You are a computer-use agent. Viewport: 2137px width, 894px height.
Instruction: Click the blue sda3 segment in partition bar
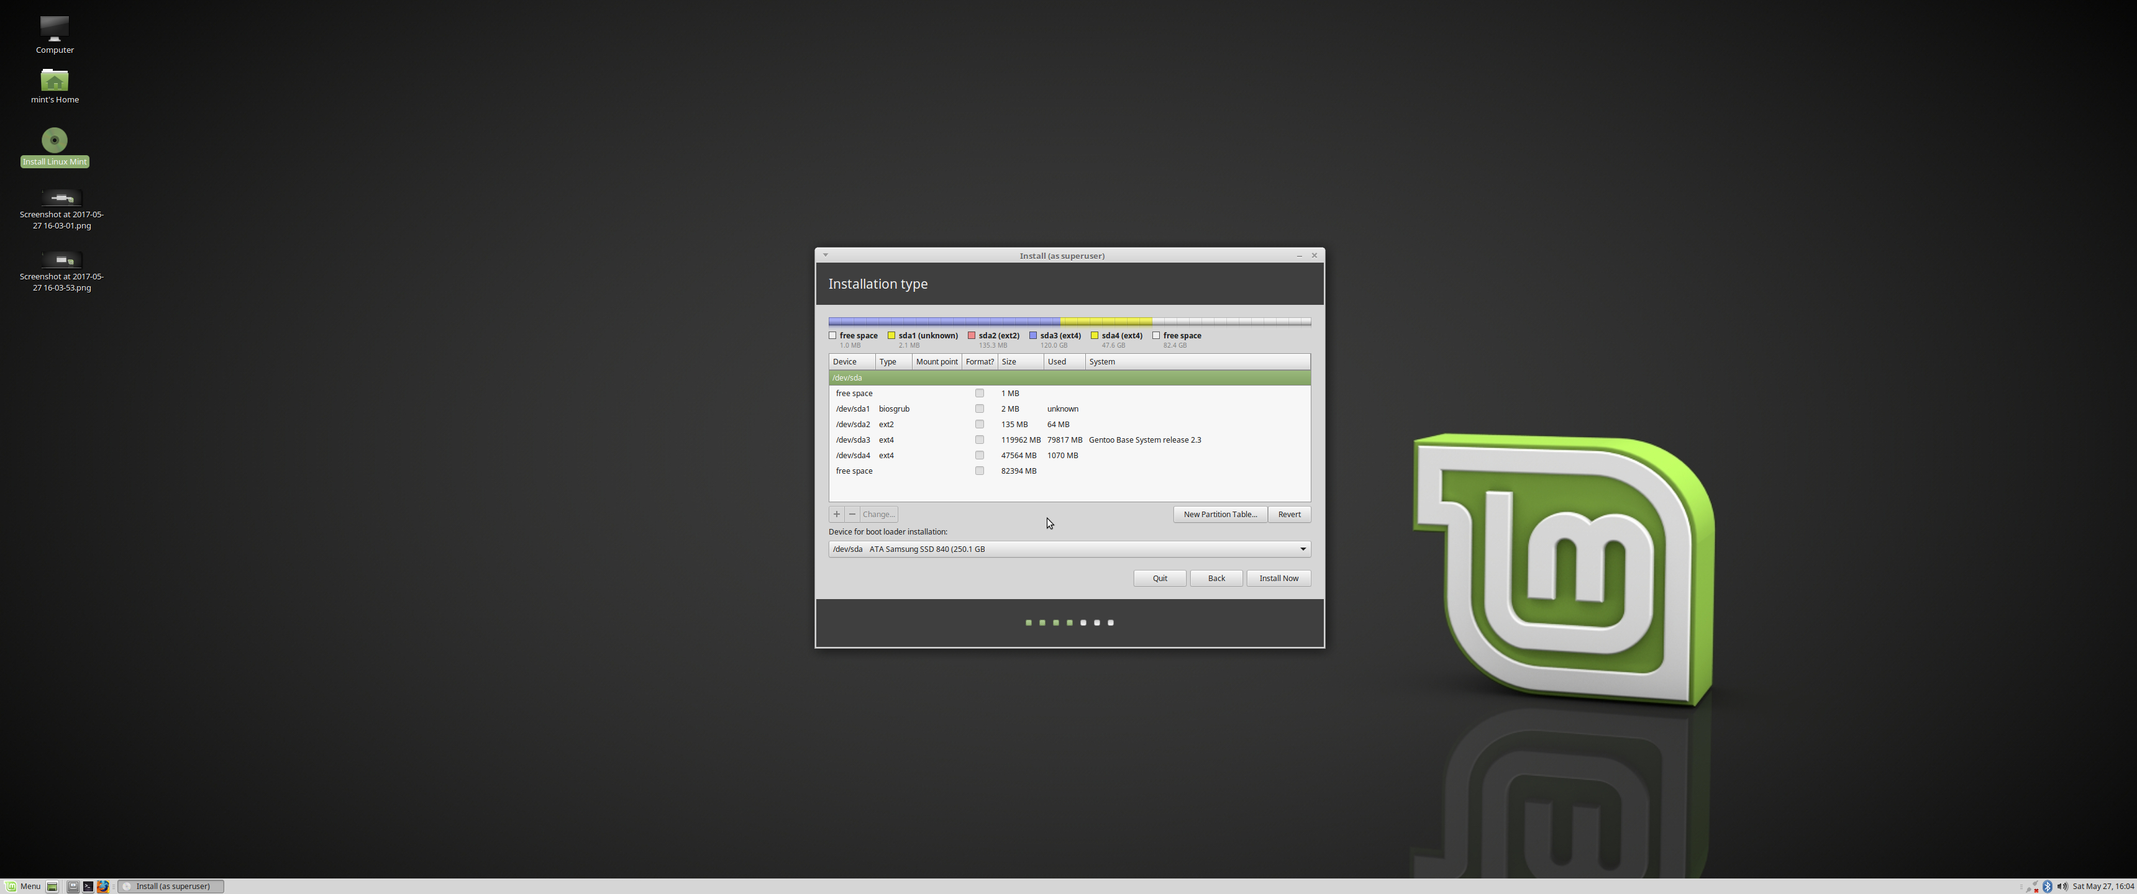tap(945, 321)
